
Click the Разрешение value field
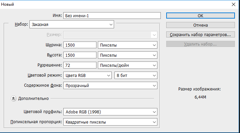click(80, 65)
